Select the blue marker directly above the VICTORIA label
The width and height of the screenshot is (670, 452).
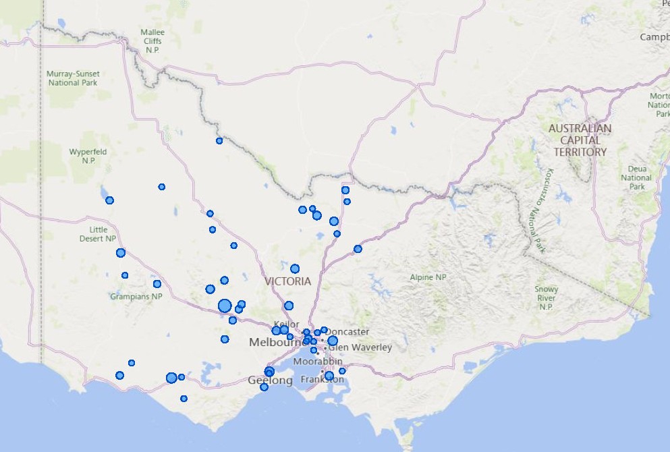[295, 269]
